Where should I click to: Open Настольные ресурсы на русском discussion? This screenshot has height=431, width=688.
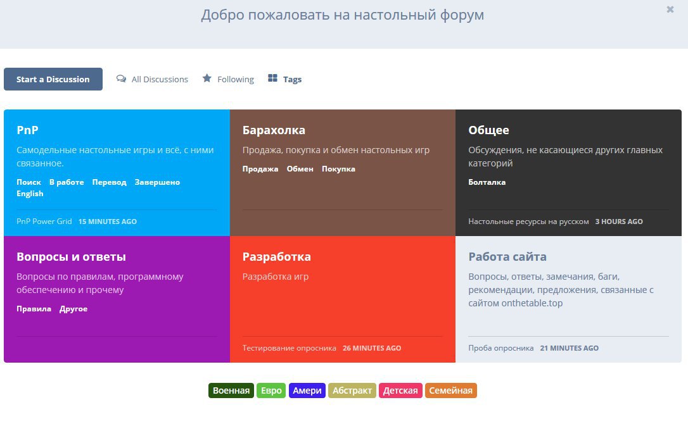[528, 222]
